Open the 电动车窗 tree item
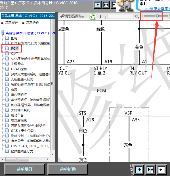 [17, 115]
